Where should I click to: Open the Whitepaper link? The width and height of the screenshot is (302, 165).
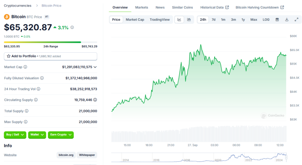coord(87,155)
